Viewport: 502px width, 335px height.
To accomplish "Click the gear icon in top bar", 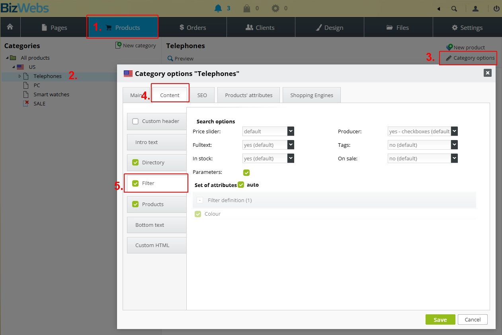I will coord(275,8).
